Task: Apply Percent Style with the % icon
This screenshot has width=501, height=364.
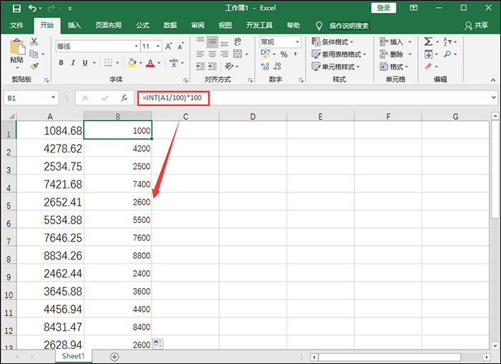Action: point(283,54)
